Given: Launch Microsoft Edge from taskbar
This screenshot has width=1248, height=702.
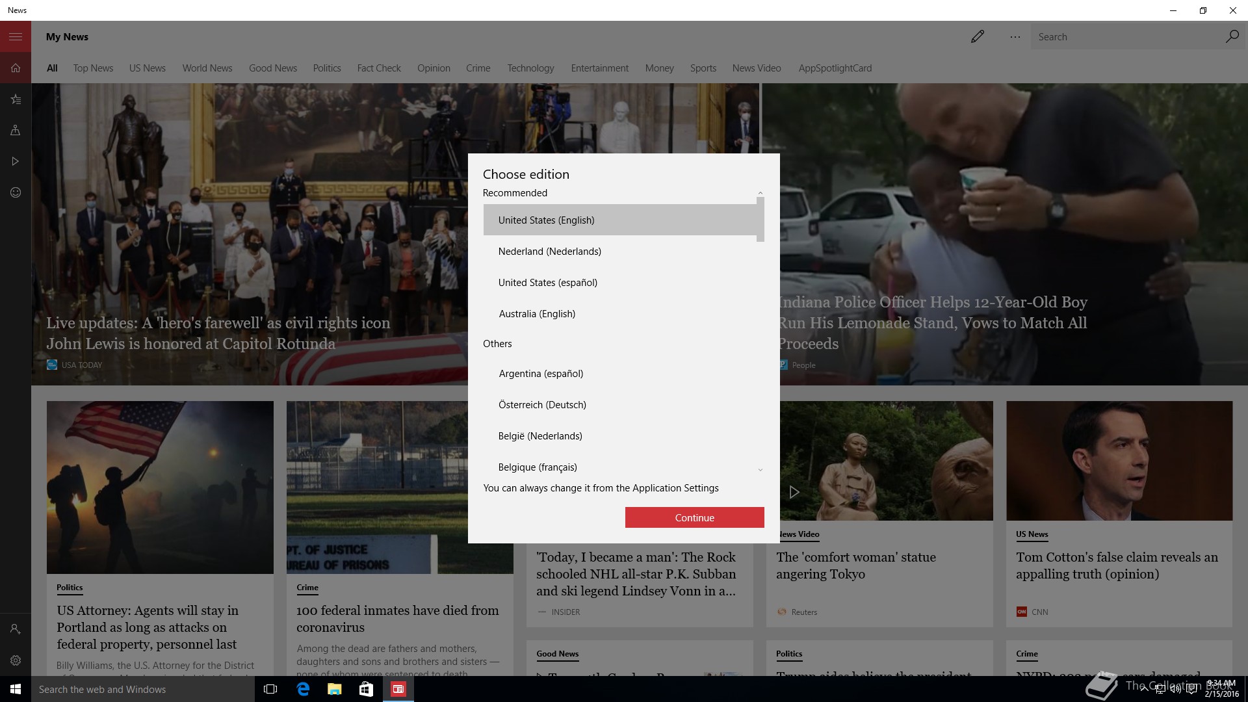Looking at the screenshot, I should coord(303,689).
